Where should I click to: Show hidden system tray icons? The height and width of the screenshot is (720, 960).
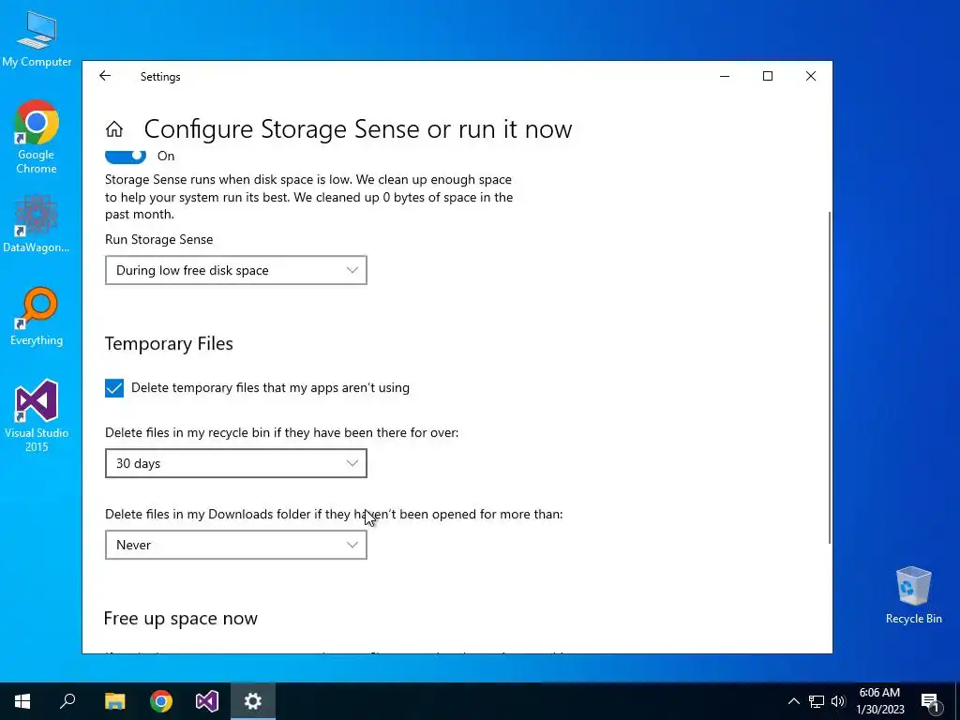click(x=793, y=701)
